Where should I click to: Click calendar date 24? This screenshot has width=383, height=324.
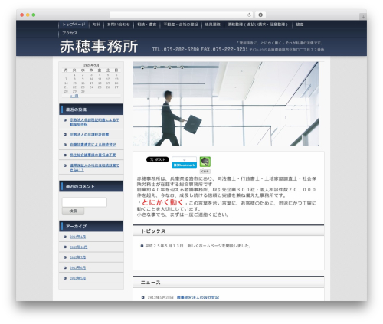(x=91, y=87)
